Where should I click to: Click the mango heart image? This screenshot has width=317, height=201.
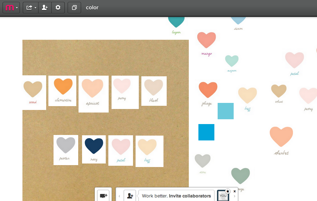206,42
